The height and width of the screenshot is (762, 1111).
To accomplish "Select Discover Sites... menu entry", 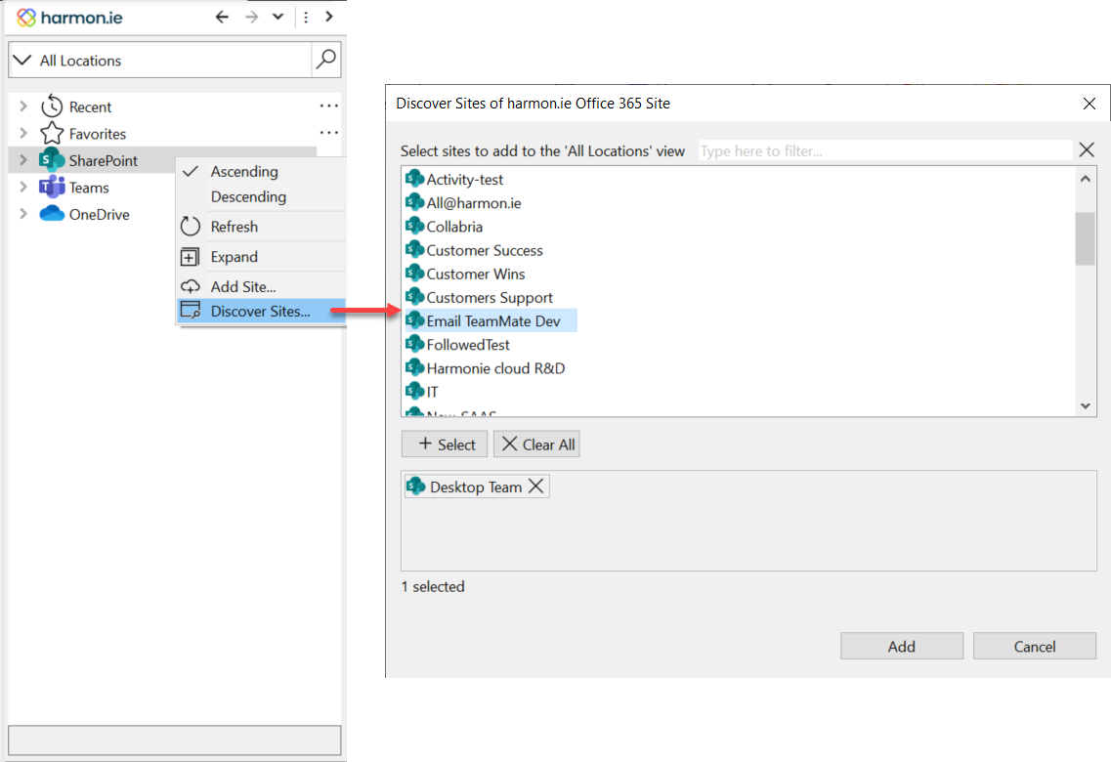I will point(262,311).
